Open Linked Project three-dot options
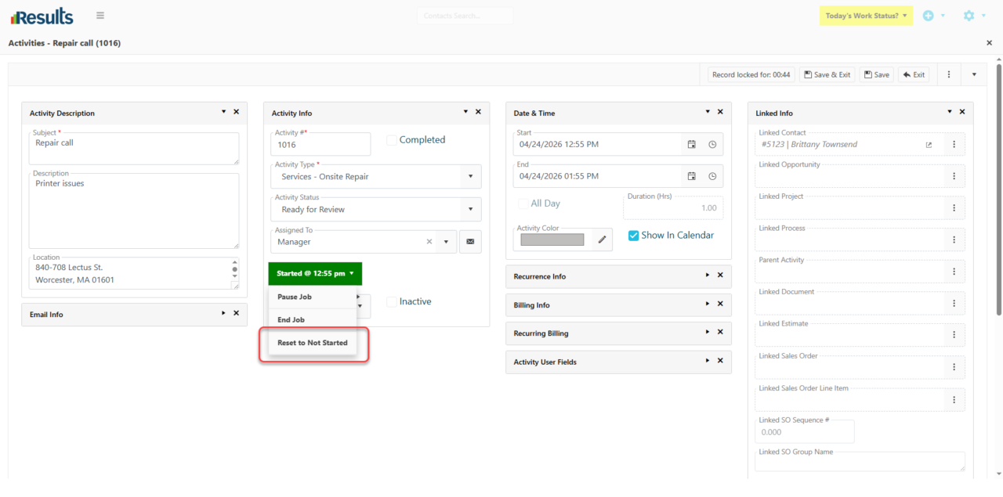 coord(954,208)
